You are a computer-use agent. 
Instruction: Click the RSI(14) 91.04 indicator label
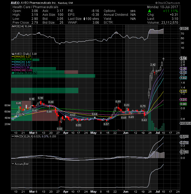[x=23, y=26]
